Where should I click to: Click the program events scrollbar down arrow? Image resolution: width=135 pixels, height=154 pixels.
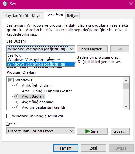(126, 107)
